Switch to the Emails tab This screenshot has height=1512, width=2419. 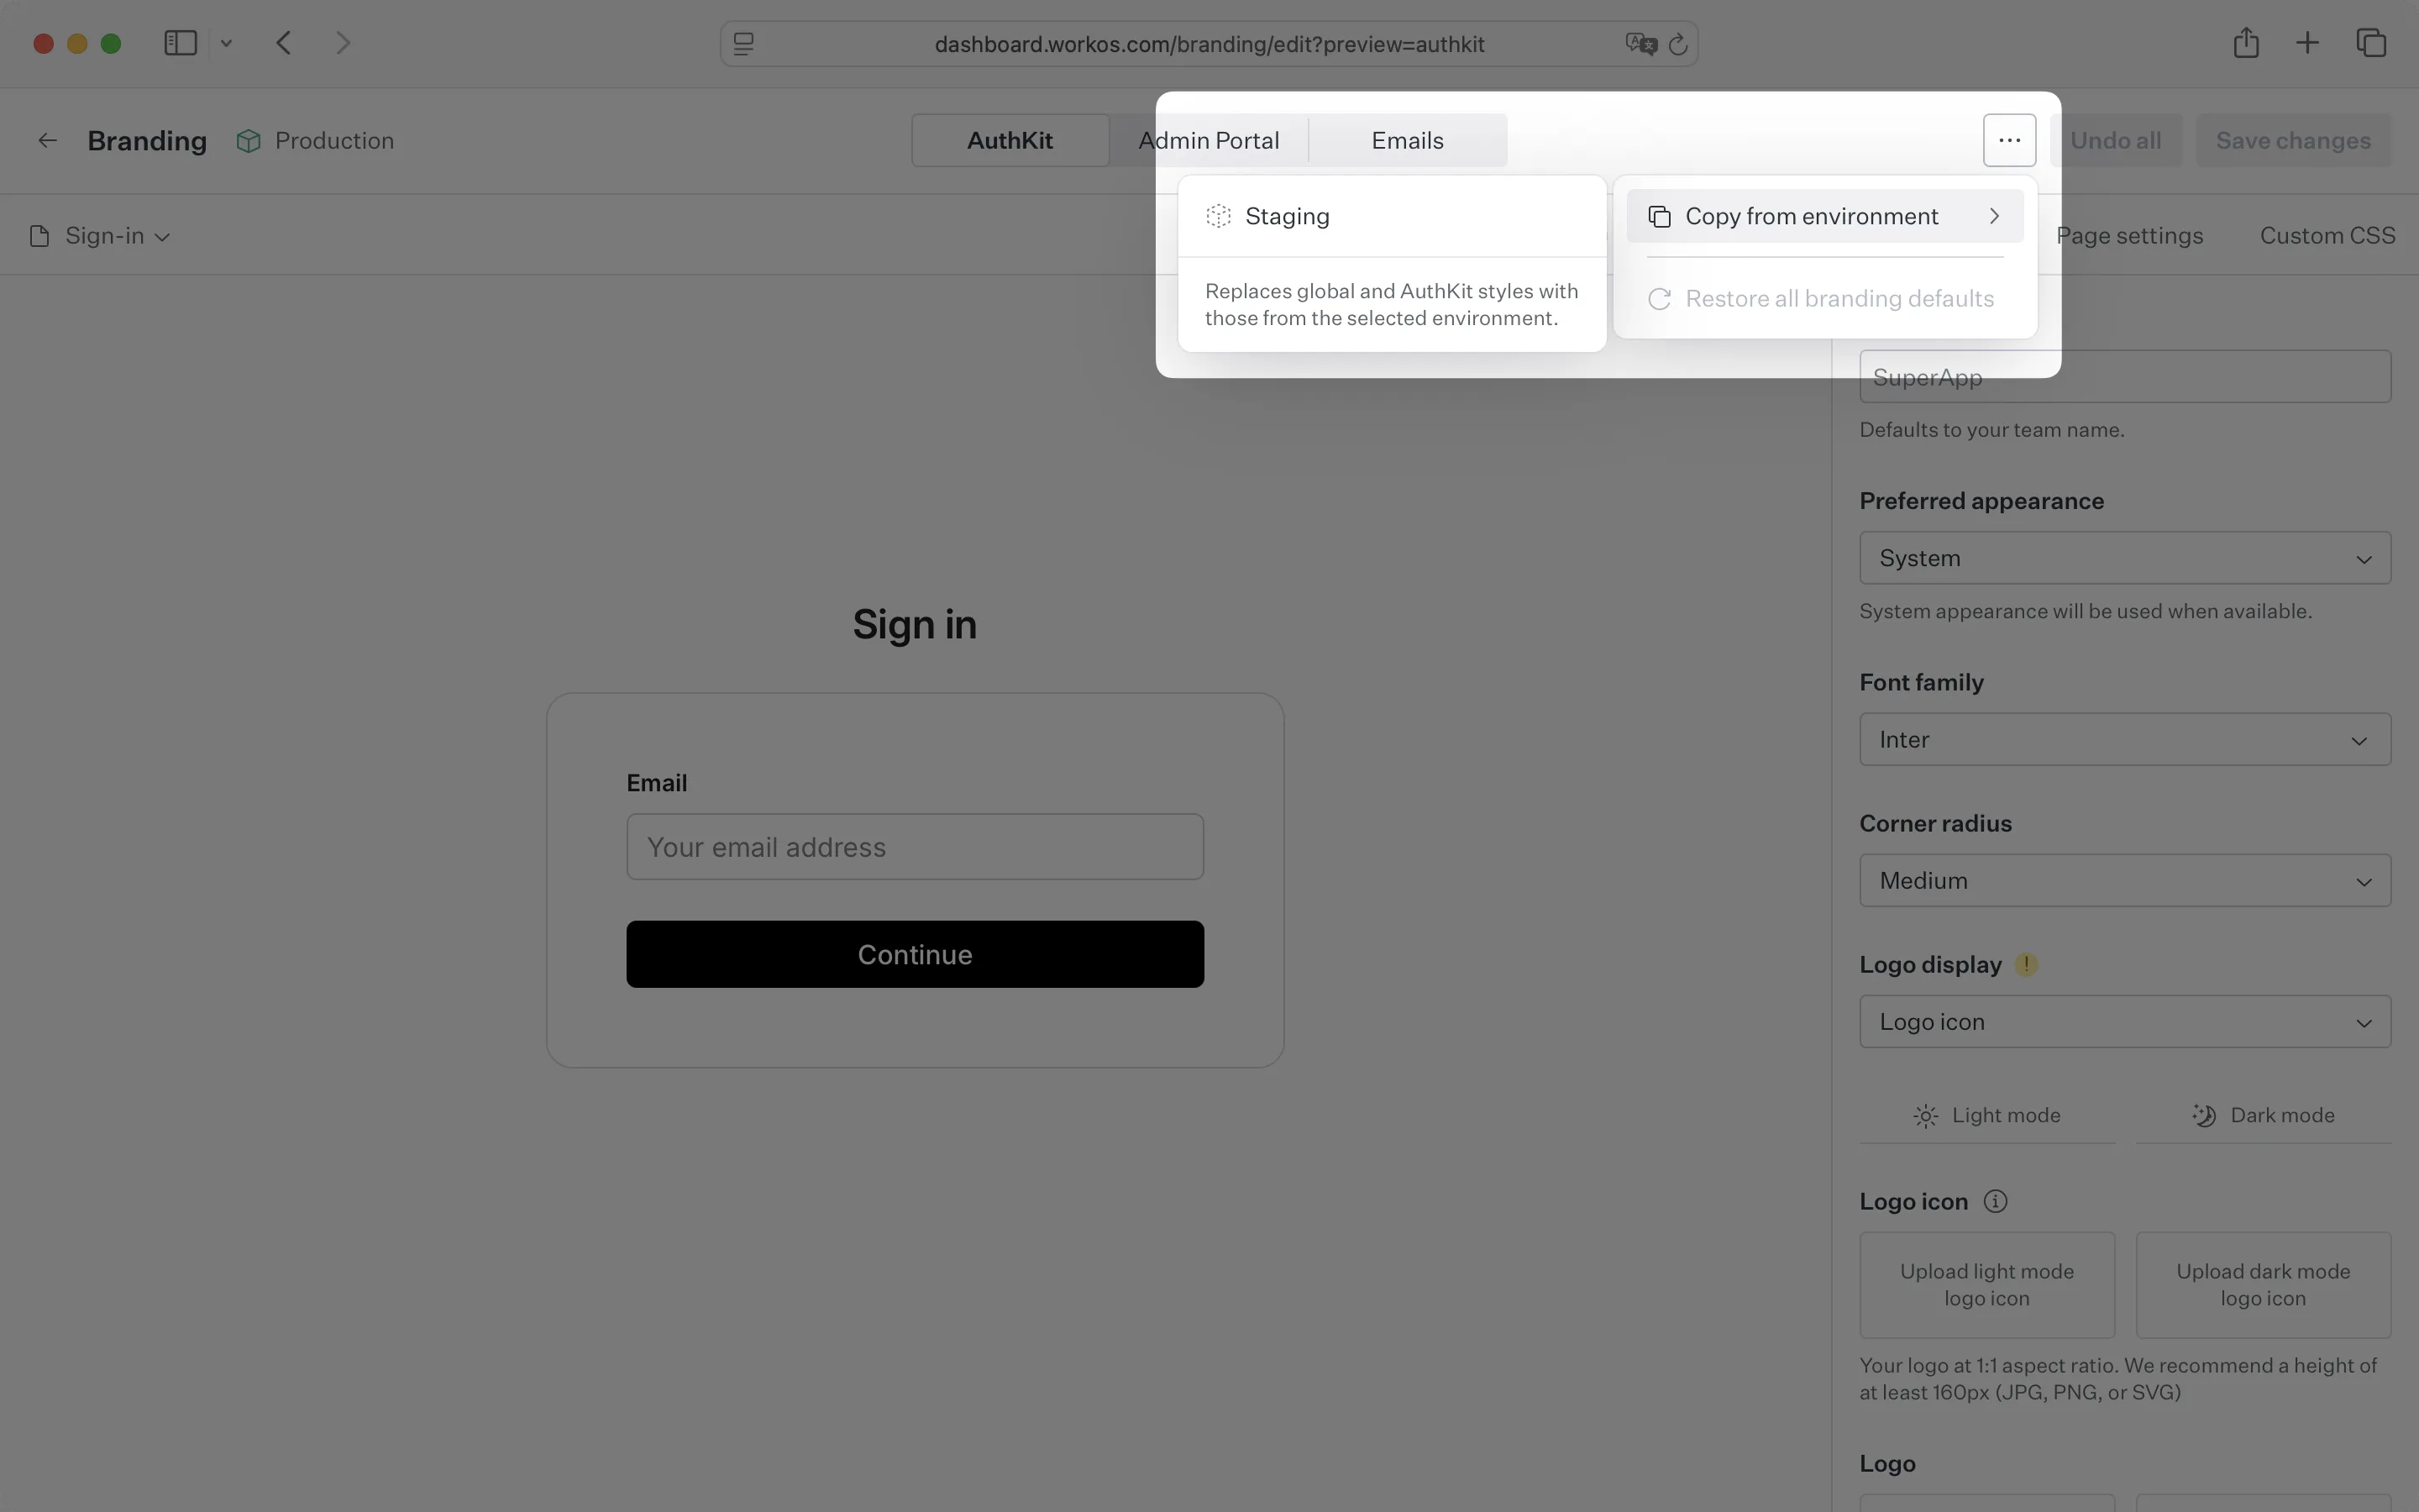tap(1406, 140)
